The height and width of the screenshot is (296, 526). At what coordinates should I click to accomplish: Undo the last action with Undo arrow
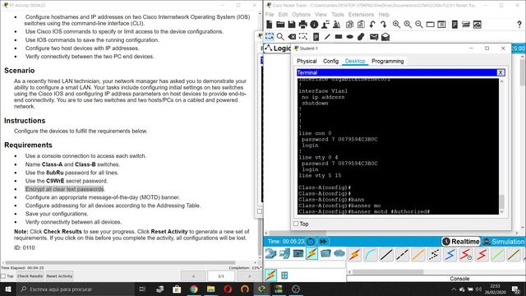[x=372, y=25]
